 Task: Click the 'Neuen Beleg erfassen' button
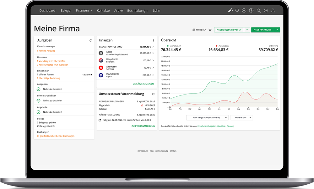coord(229,30)
